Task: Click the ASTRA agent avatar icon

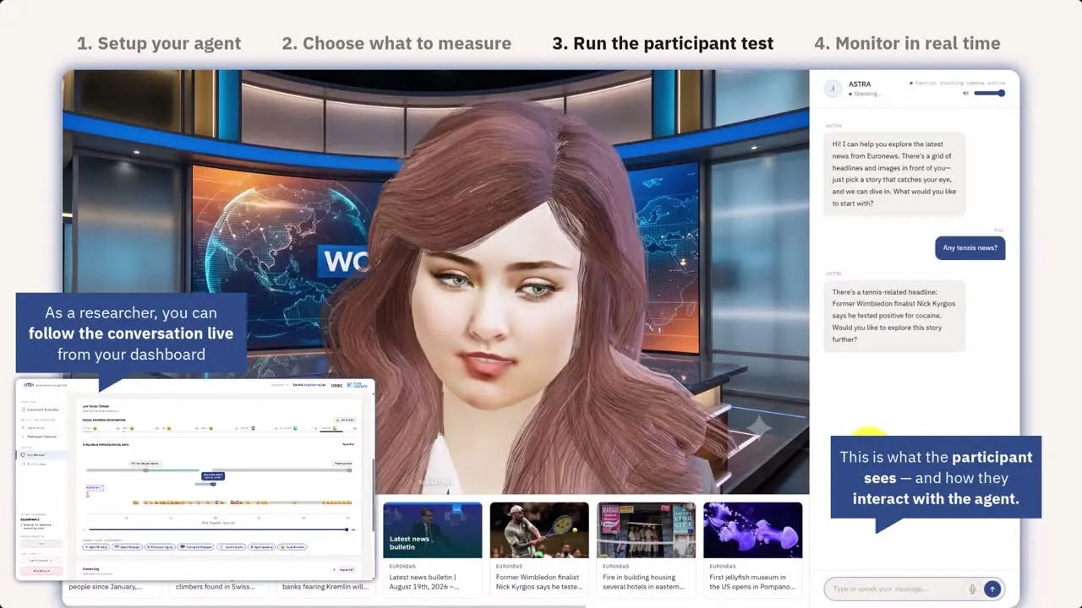Action: tap(833, 88)
